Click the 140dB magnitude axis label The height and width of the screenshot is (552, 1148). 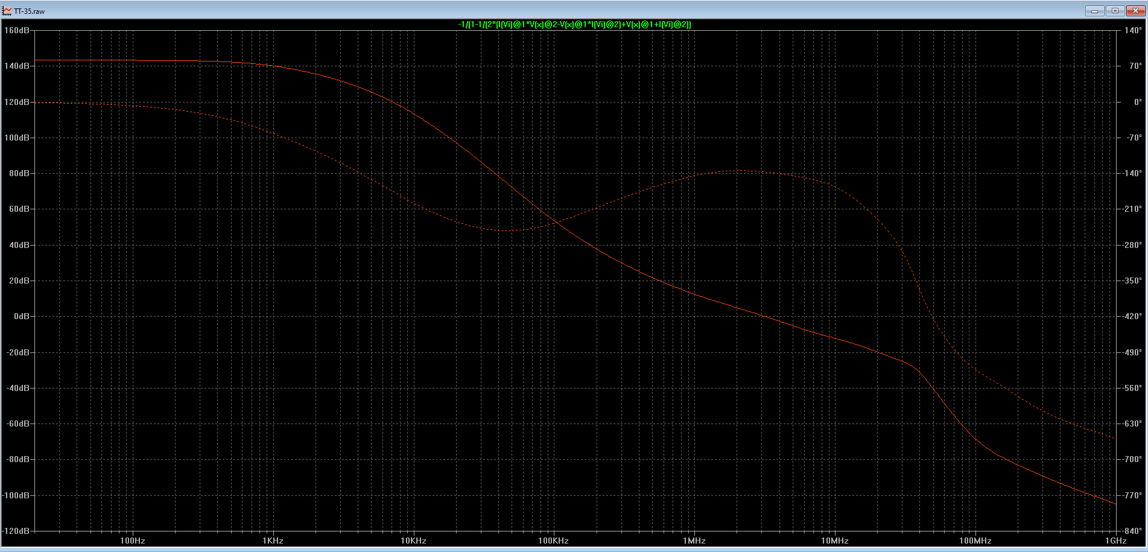16,66
